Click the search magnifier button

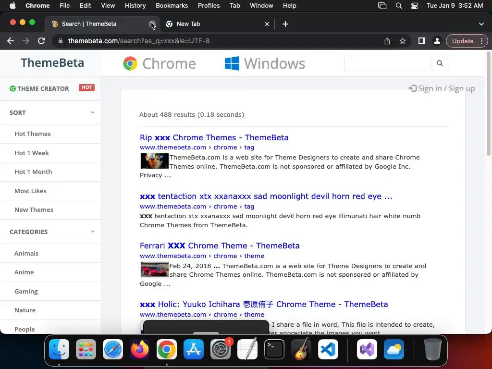point(440,63)
